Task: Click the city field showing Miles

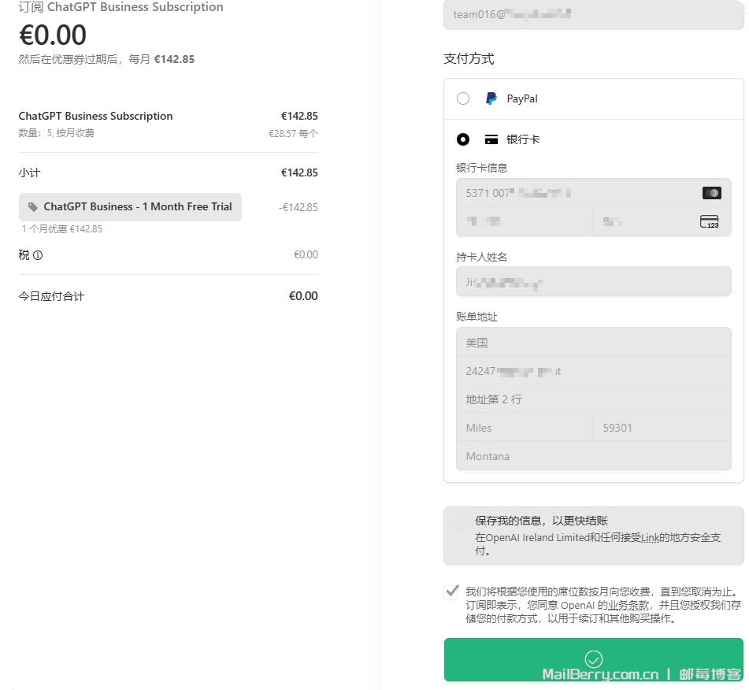Action: pyautogui.click(x=524, y=428)
